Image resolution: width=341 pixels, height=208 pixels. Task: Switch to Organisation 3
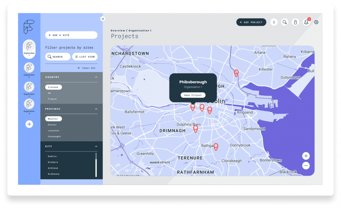[29, 89]
